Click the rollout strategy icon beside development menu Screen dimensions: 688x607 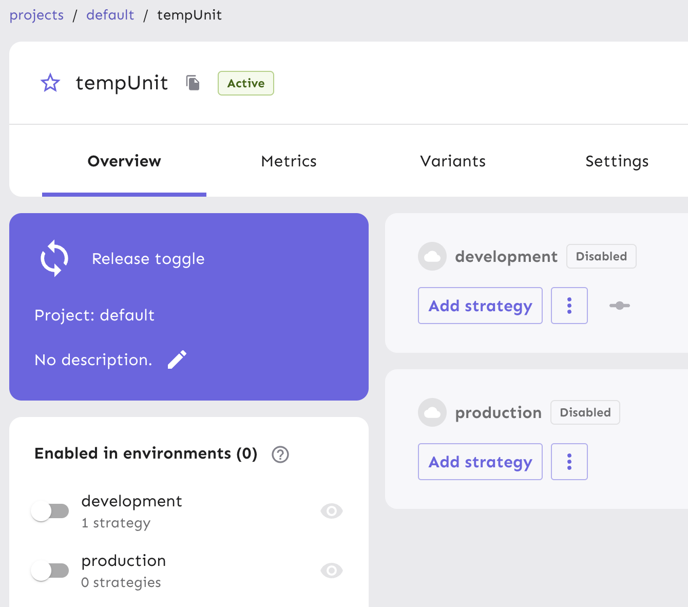(619, 306)
